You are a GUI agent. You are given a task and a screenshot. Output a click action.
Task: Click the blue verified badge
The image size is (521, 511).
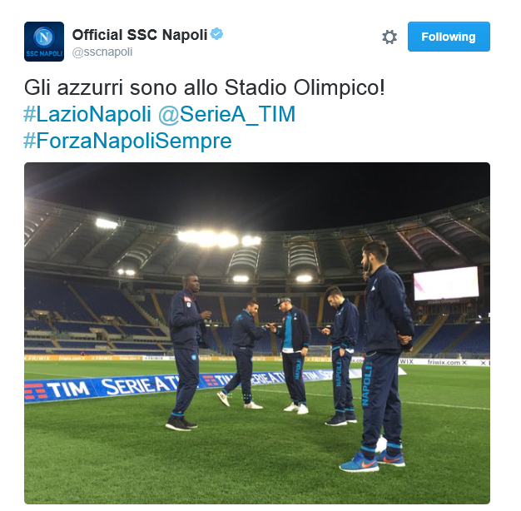coord(216,34)
